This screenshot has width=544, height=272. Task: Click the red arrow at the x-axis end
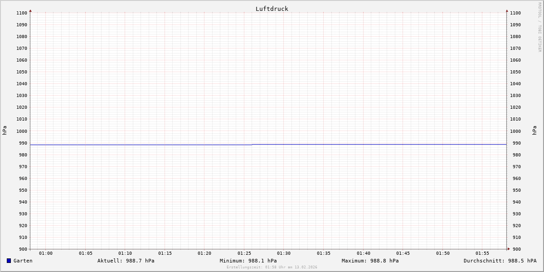pos(508,249)
